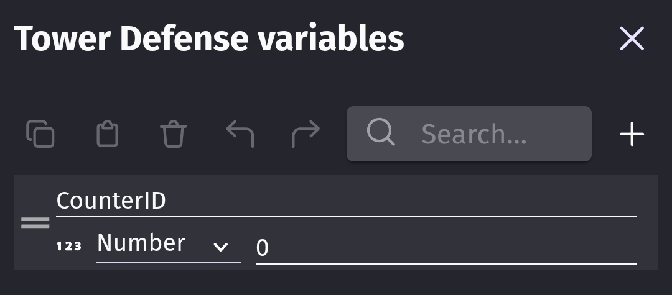Click the magnifying glass search icon
The width and height of the screenshot is (672, 295).
click(380, 133)
